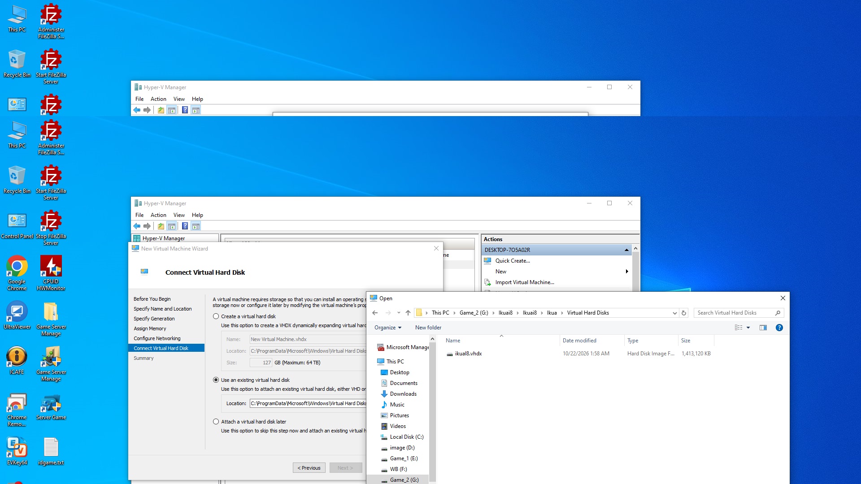Image resolution: width=861 pixels, height=484 pixels.
Task: Select the Chrome Remo... desktop shortcut
Action: (x=17, y=410)
